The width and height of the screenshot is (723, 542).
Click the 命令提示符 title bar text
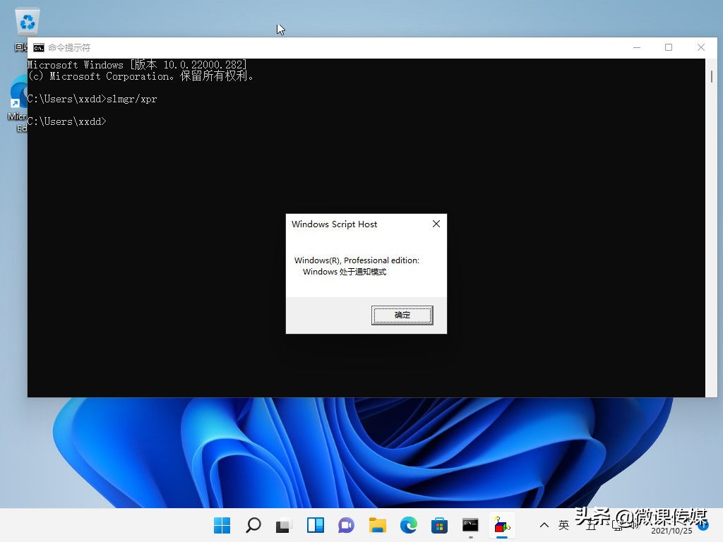[69, 47]
